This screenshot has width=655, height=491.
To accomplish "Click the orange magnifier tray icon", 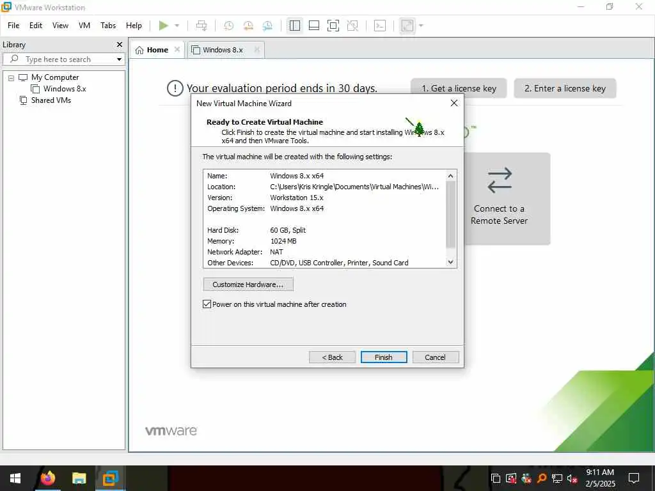I will point(542,478).
